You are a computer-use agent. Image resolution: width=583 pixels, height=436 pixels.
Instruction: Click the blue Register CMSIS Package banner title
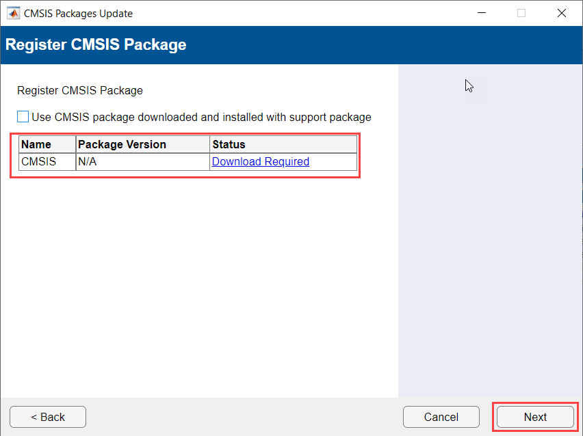click(x=96, y=45)
